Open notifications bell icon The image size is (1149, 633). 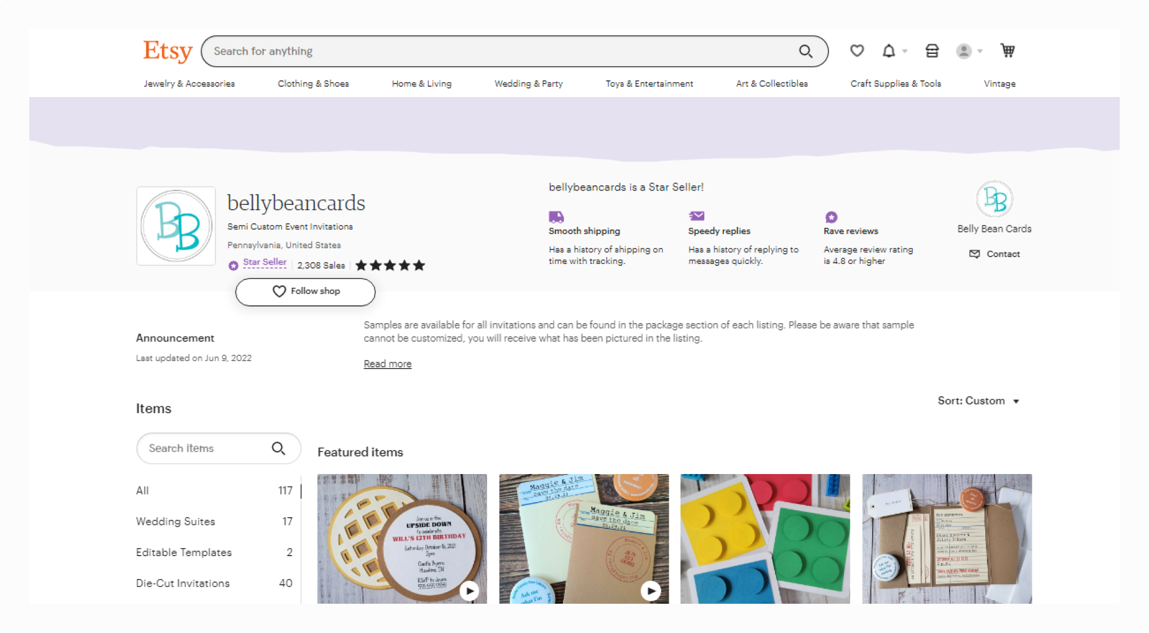pos(889,51)
